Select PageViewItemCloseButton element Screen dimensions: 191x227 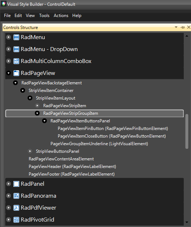click(112, 136)
